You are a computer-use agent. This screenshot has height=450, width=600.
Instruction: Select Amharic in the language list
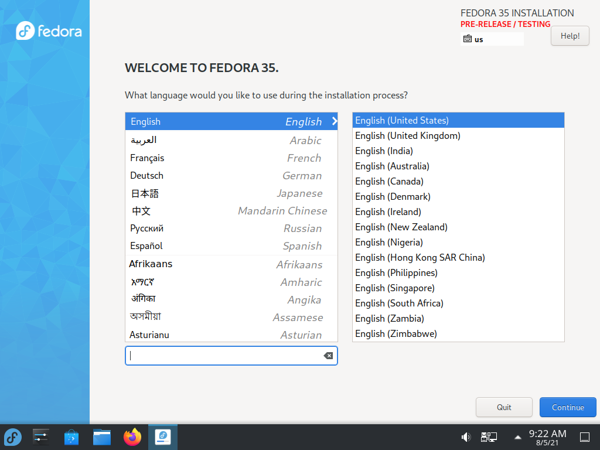(x=231, y=282)
